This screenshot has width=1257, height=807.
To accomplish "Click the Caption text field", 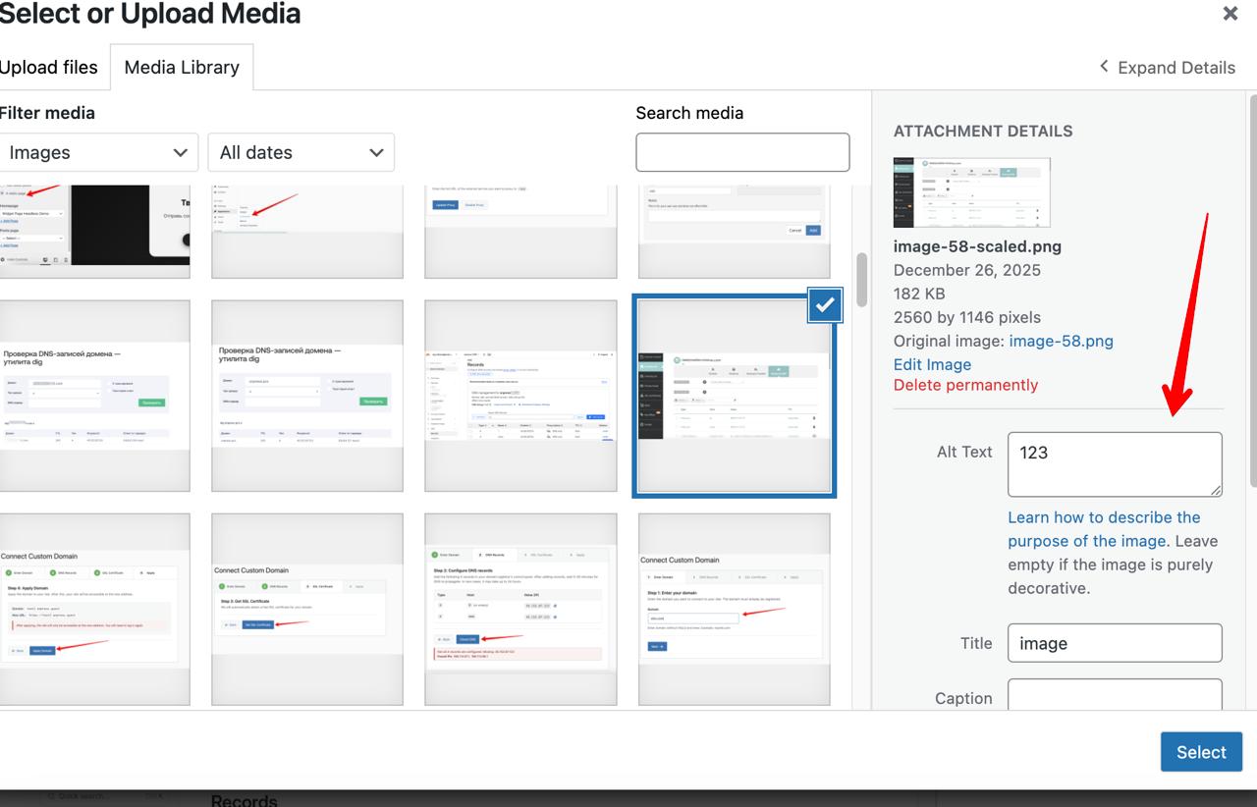I will [1114, 695].
